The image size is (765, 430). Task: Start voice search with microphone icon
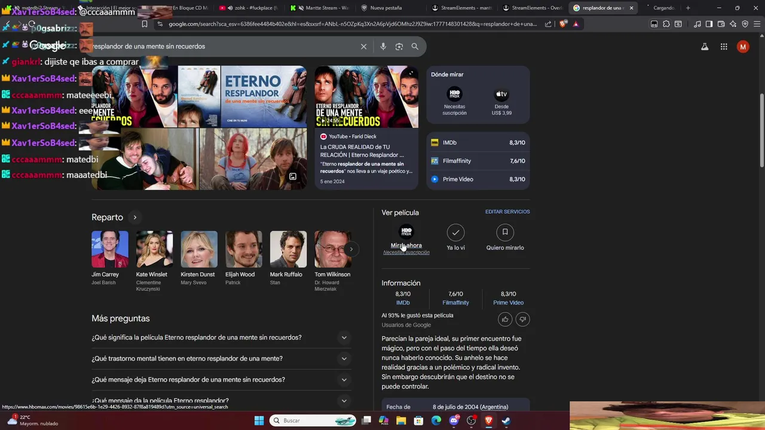tap(383, 47)
